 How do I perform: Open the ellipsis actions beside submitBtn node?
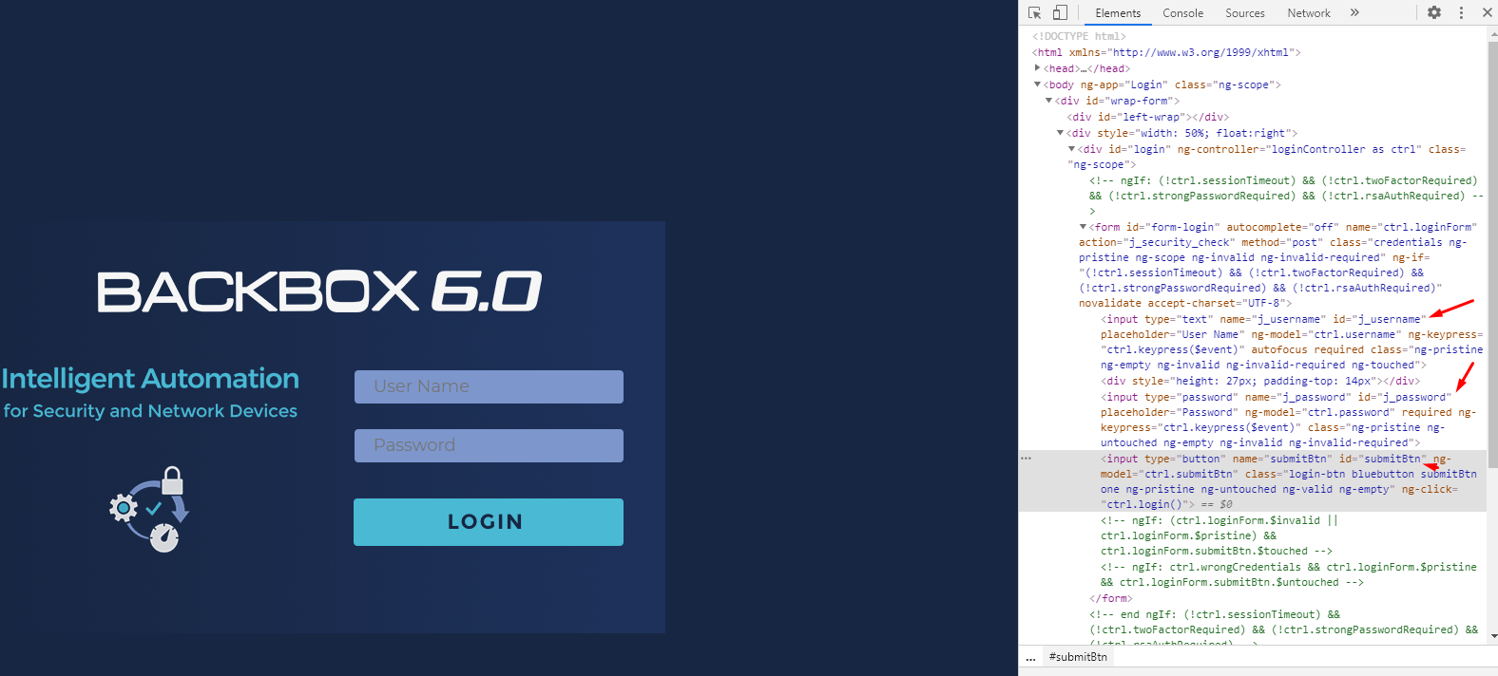(x=1026, y=459)
